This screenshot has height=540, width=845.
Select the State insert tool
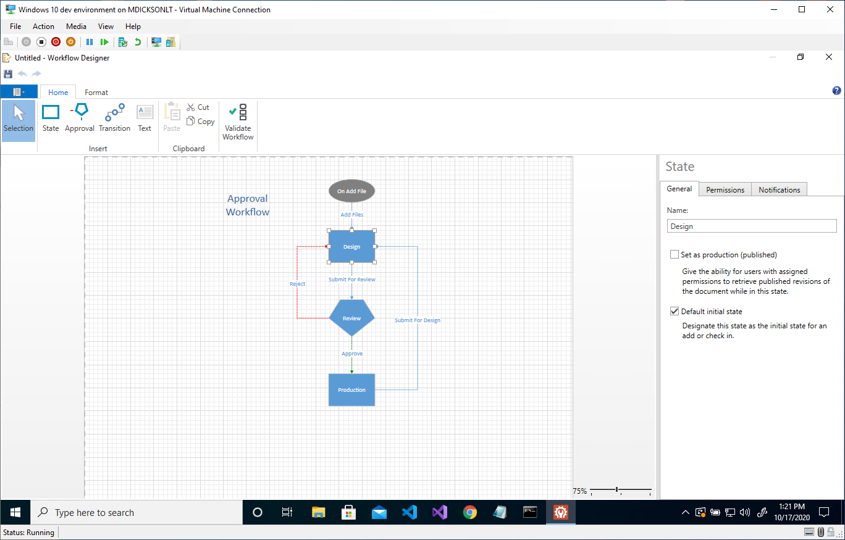[51, 118]
